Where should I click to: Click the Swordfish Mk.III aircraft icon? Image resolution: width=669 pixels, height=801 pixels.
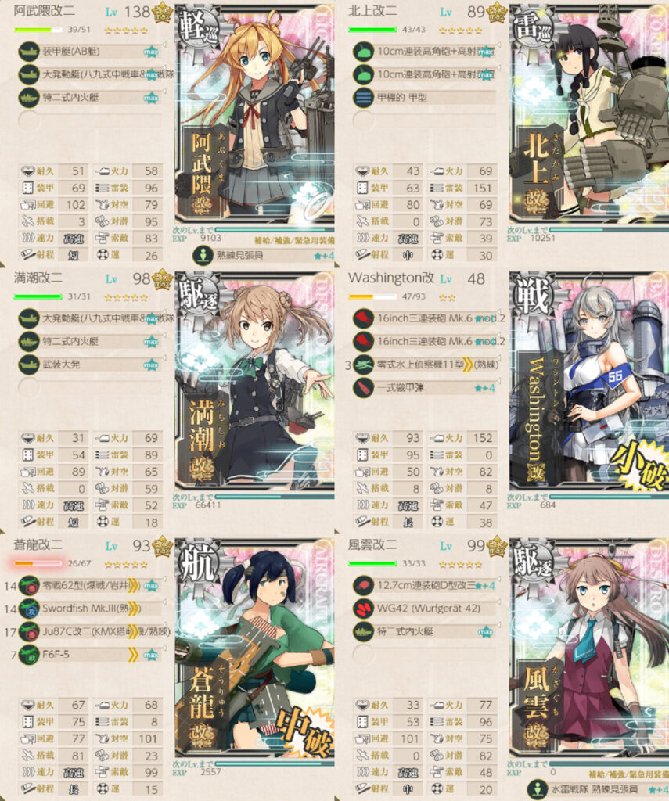29,609
